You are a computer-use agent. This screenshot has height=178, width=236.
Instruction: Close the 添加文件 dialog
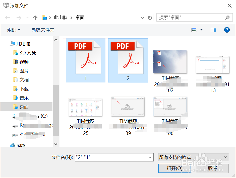coord(229,6)
